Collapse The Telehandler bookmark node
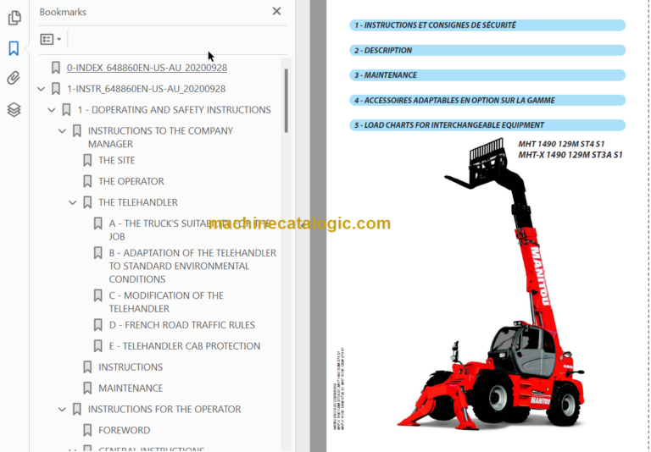 coord(72,203)
